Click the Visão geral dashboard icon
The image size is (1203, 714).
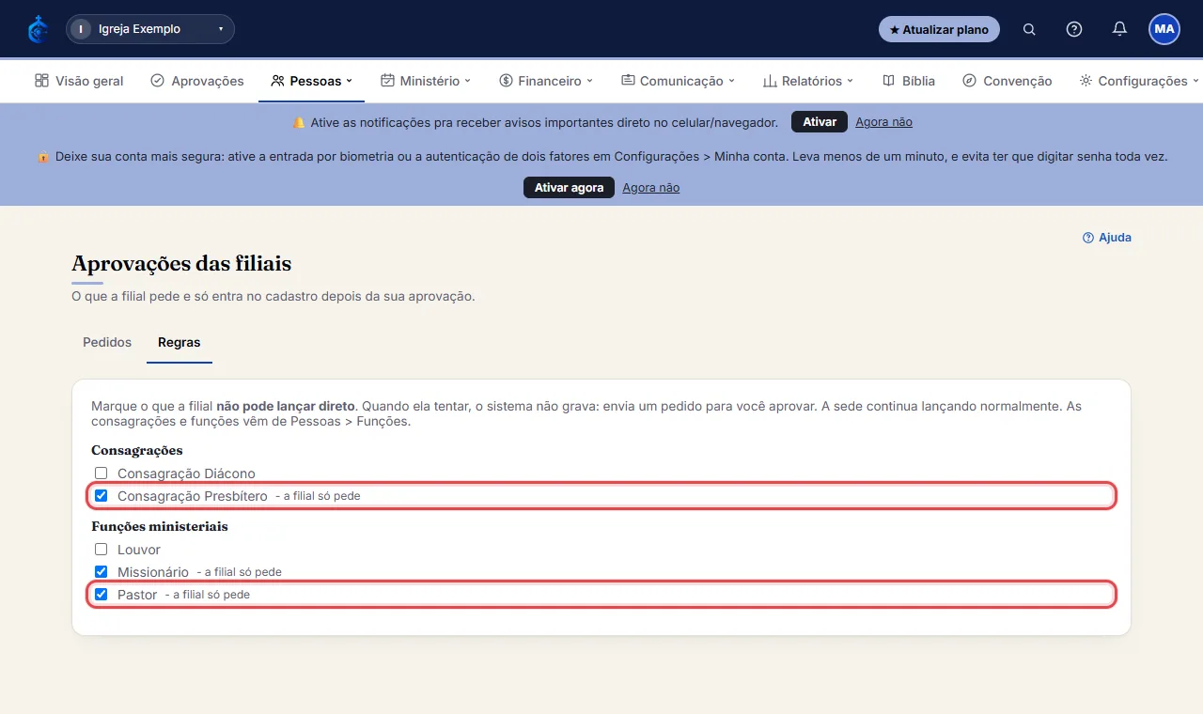coord(41,81)
